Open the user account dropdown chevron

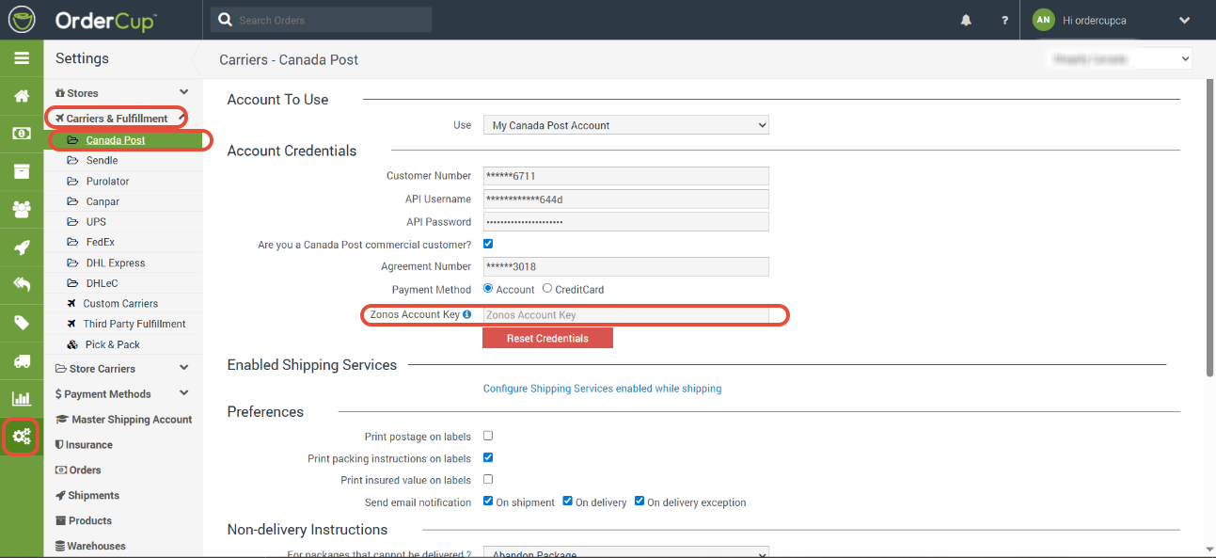point(1184,20)
